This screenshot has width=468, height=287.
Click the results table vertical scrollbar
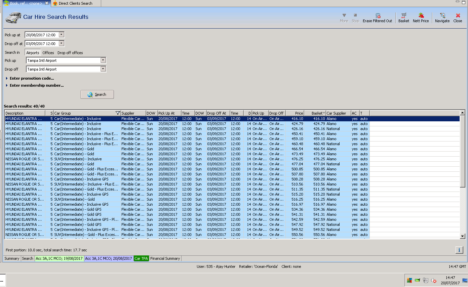click(x=462, y=151)
